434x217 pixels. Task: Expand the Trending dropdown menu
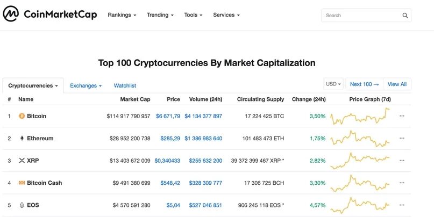pos(160,15)
